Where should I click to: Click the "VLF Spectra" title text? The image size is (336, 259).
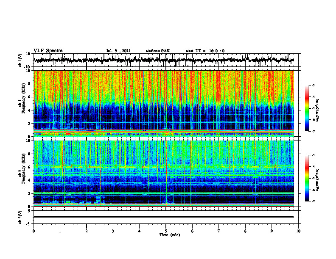point(48,51)
